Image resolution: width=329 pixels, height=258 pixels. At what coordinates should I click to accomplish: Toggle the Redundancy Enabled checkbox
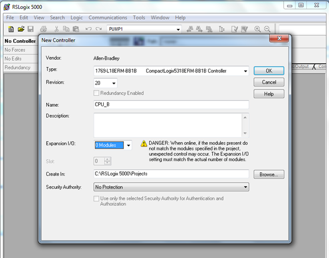click(96, 93)
